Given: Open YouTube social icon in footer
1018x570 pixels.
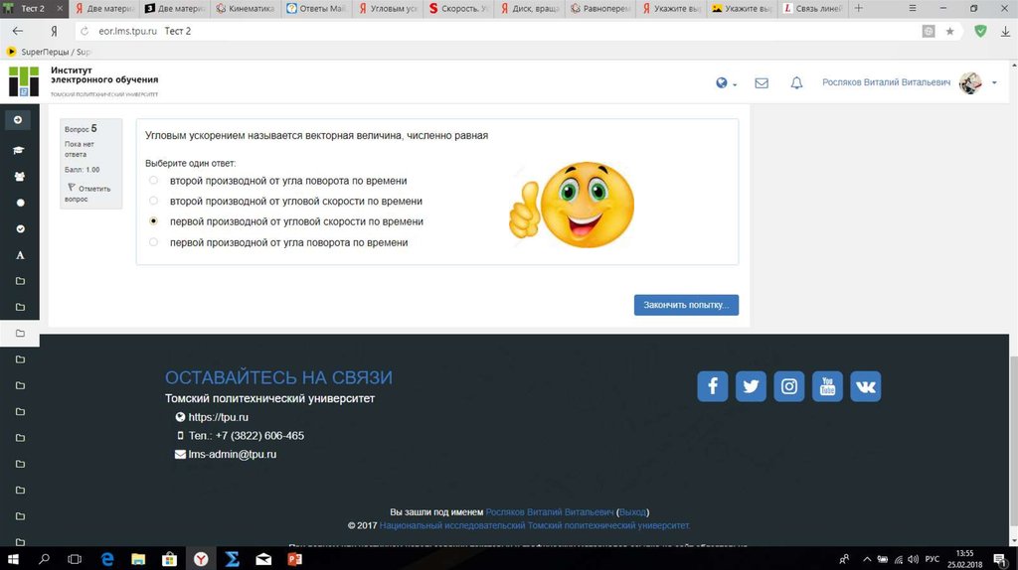Looking at the screenshot, I should (827, 386).
